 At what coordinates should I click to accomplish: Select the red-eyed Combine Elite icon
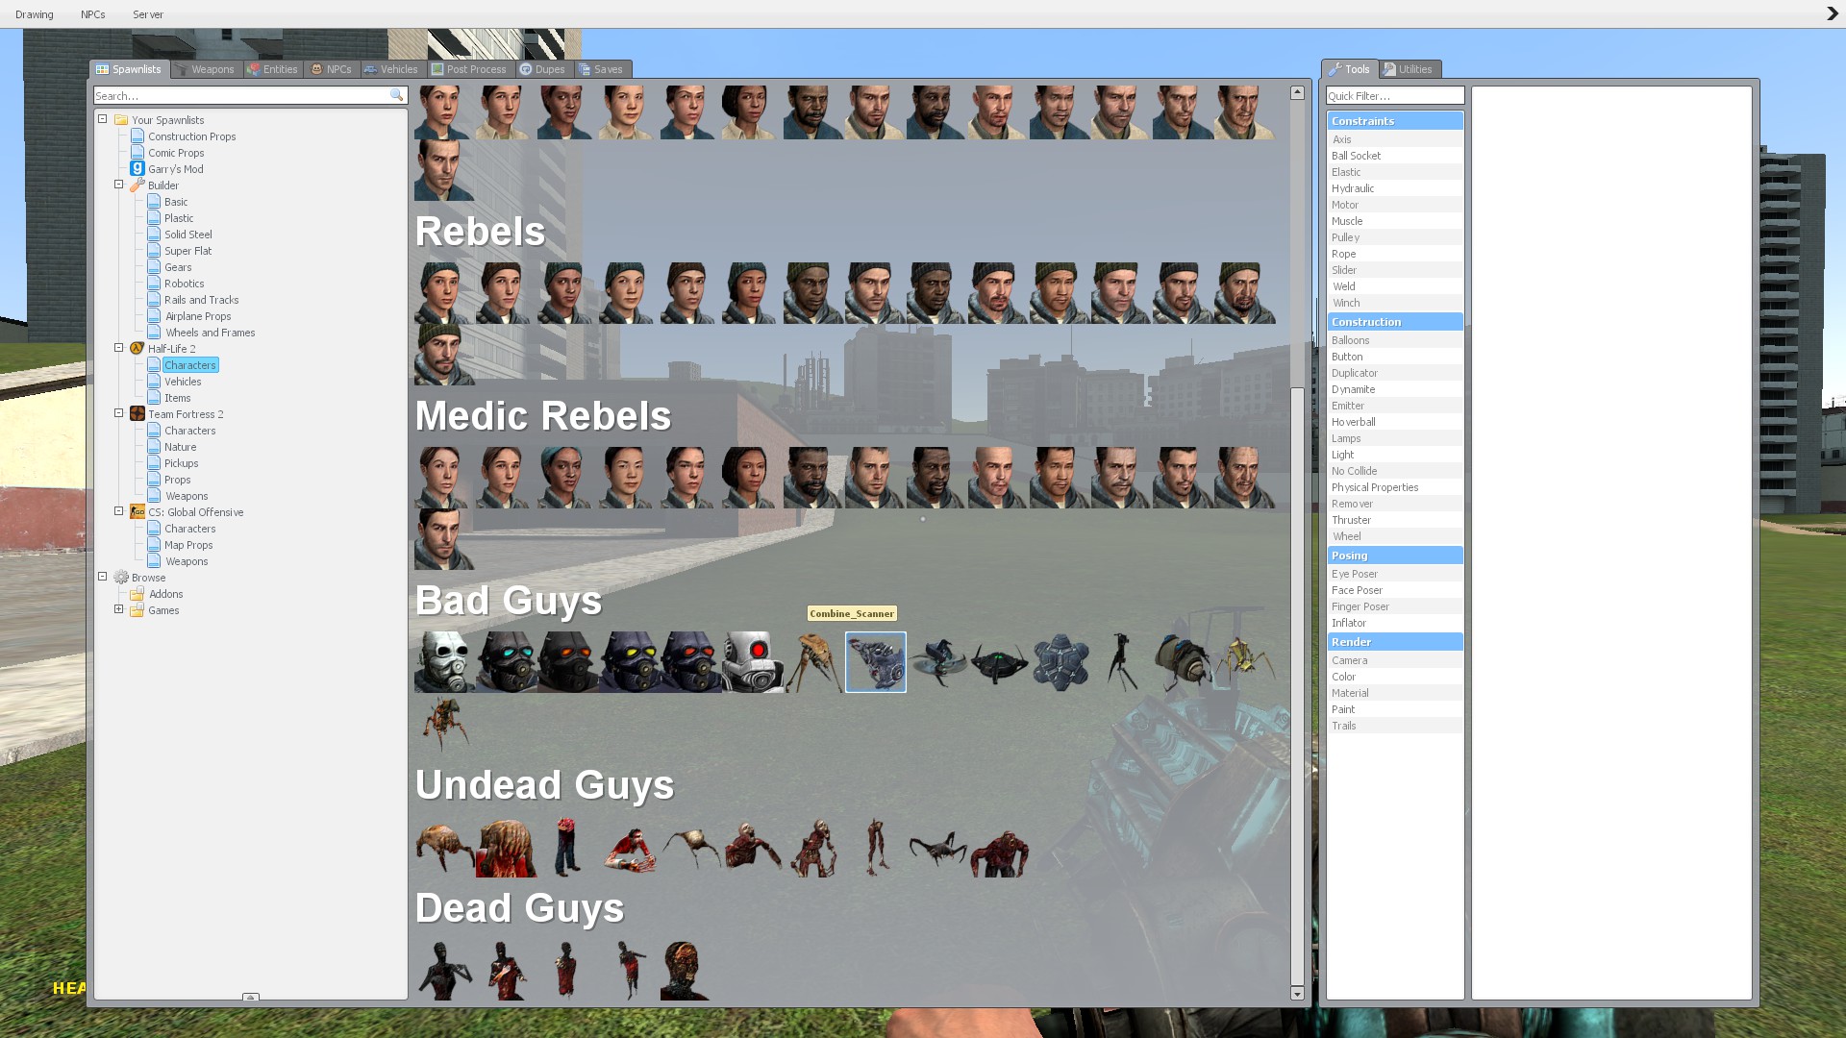(753, 662)
